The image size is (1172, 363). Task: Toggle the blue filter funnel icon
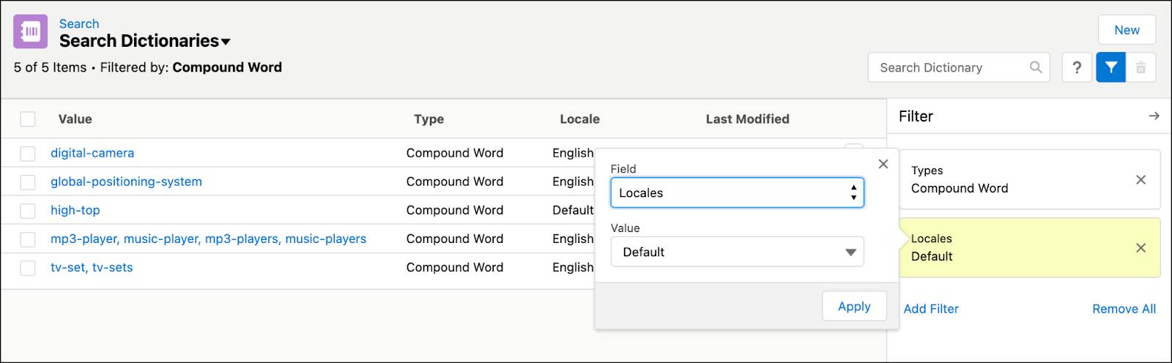(1110, 67)
